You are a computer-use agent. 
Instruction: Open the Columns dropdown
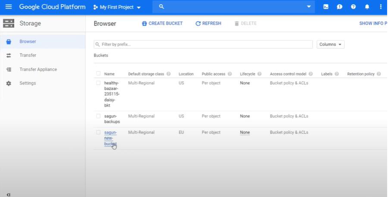coord(331,44)
